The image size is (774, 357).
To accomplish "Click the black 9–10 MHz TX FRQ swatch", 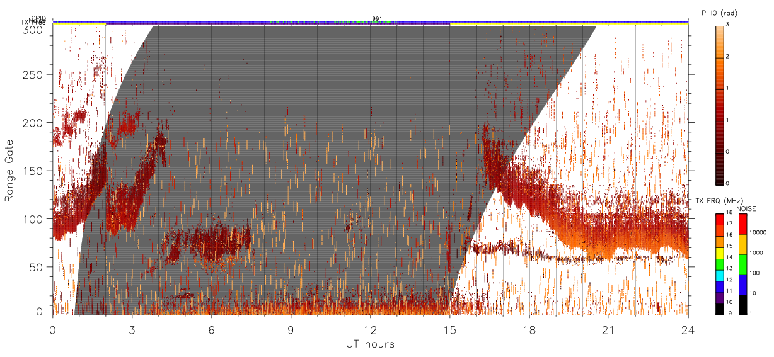I will [720, 309].
